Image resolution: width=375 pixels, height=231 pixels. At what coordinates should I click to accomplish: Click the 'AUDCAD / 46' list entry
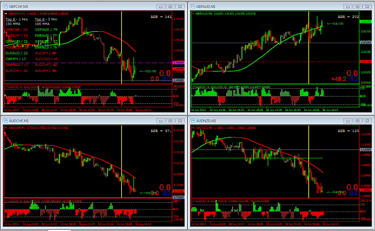[46, 59]
